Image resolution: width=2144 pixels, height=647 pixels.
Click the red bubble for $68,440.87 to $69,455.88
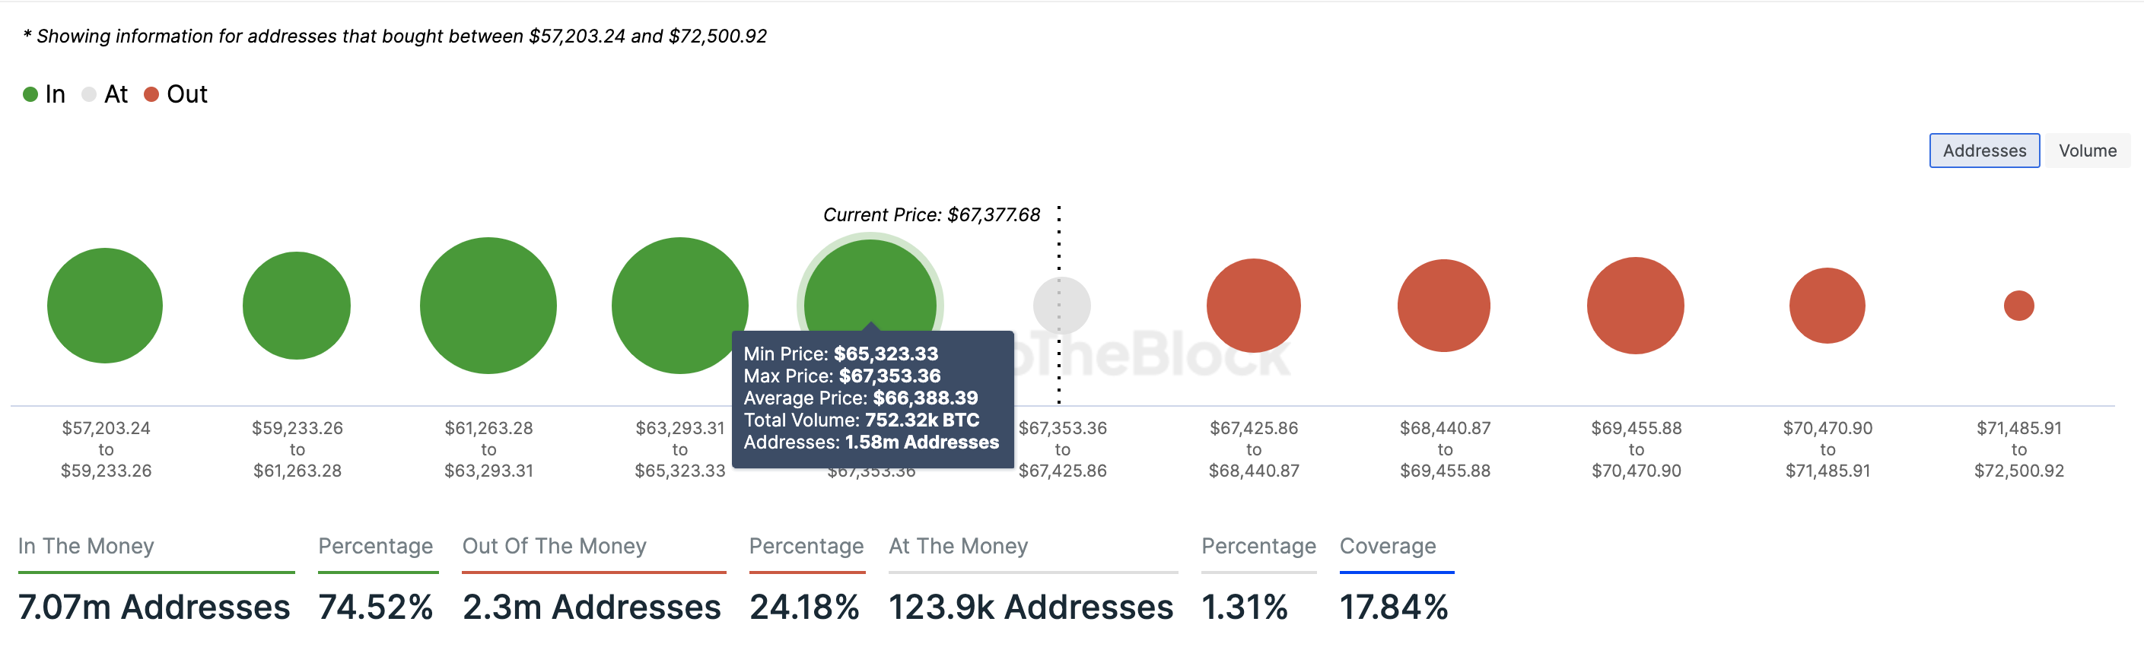(1443, 305)
